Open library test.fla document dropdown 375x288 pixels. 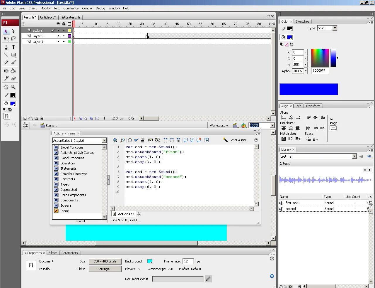[x=354, y=156]
